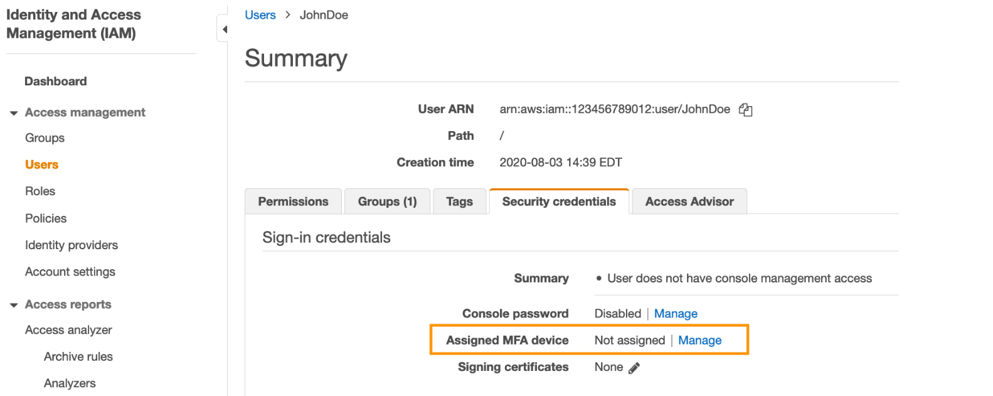Screen dimensions: 993x396
Task: Click the Access reports heading
Action: [x=68, y=304]
